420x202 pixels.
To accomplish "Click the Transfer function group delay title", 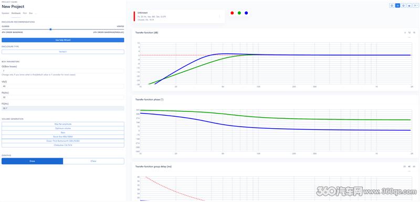I will click(x=153, y=166).
